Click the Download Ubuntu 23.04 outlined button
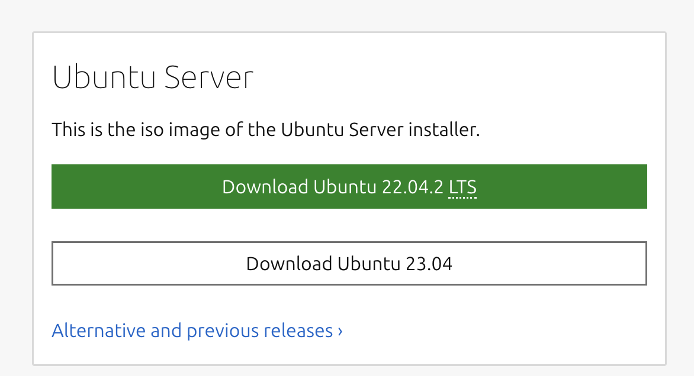This screenshot has height=376, width=694. point(349,263)
